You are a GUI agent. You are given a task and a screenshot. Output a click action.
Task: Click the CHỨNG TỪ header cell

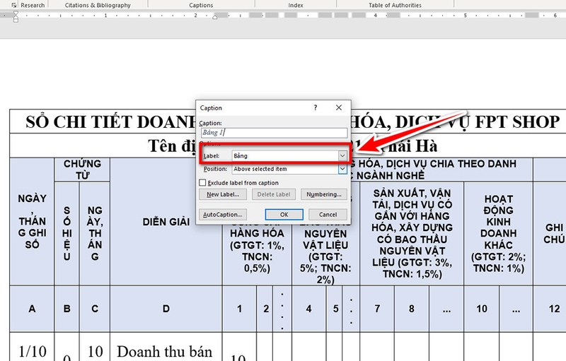[82, 170]
